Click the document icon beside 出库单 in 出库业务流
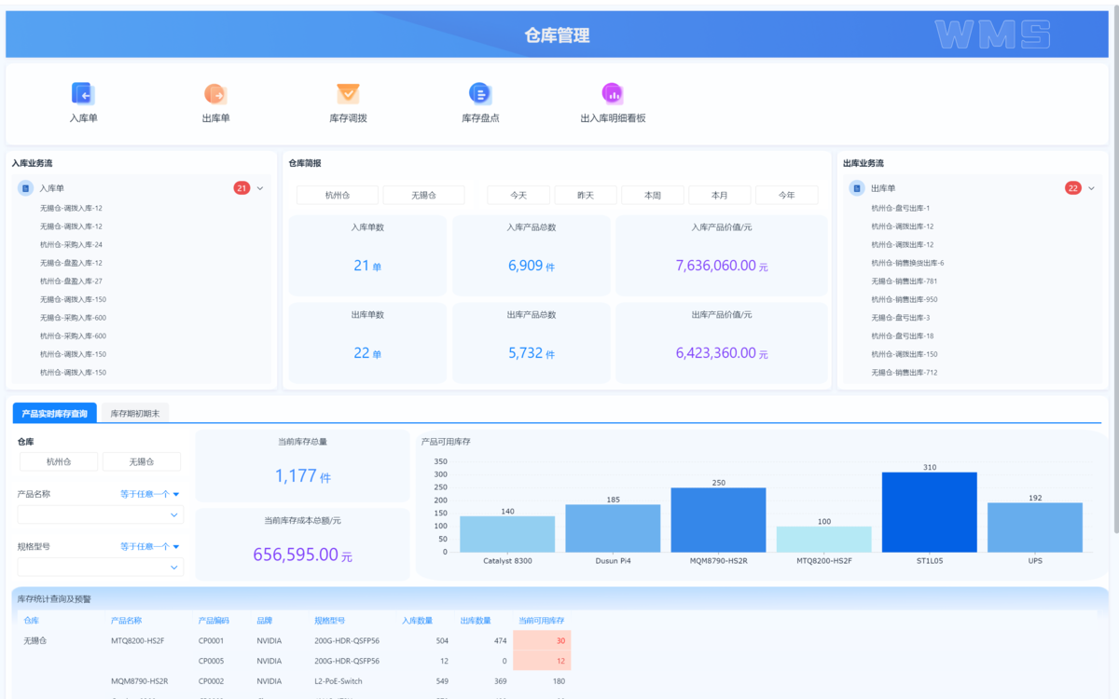This screenshot has height=699, width=1119. (x=857, y=188)
